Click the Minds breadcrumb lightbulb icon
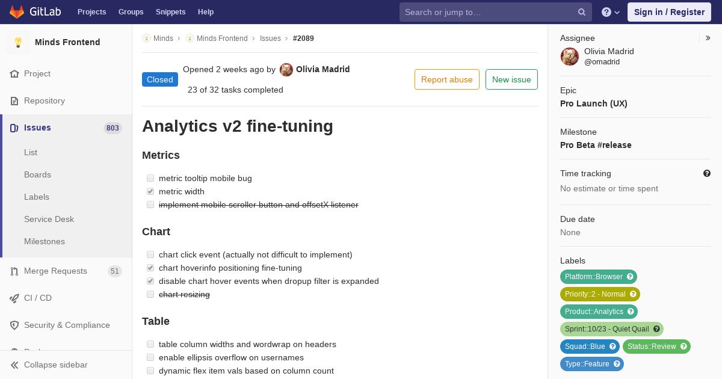722x379 pixels. (x=146, y=39)
